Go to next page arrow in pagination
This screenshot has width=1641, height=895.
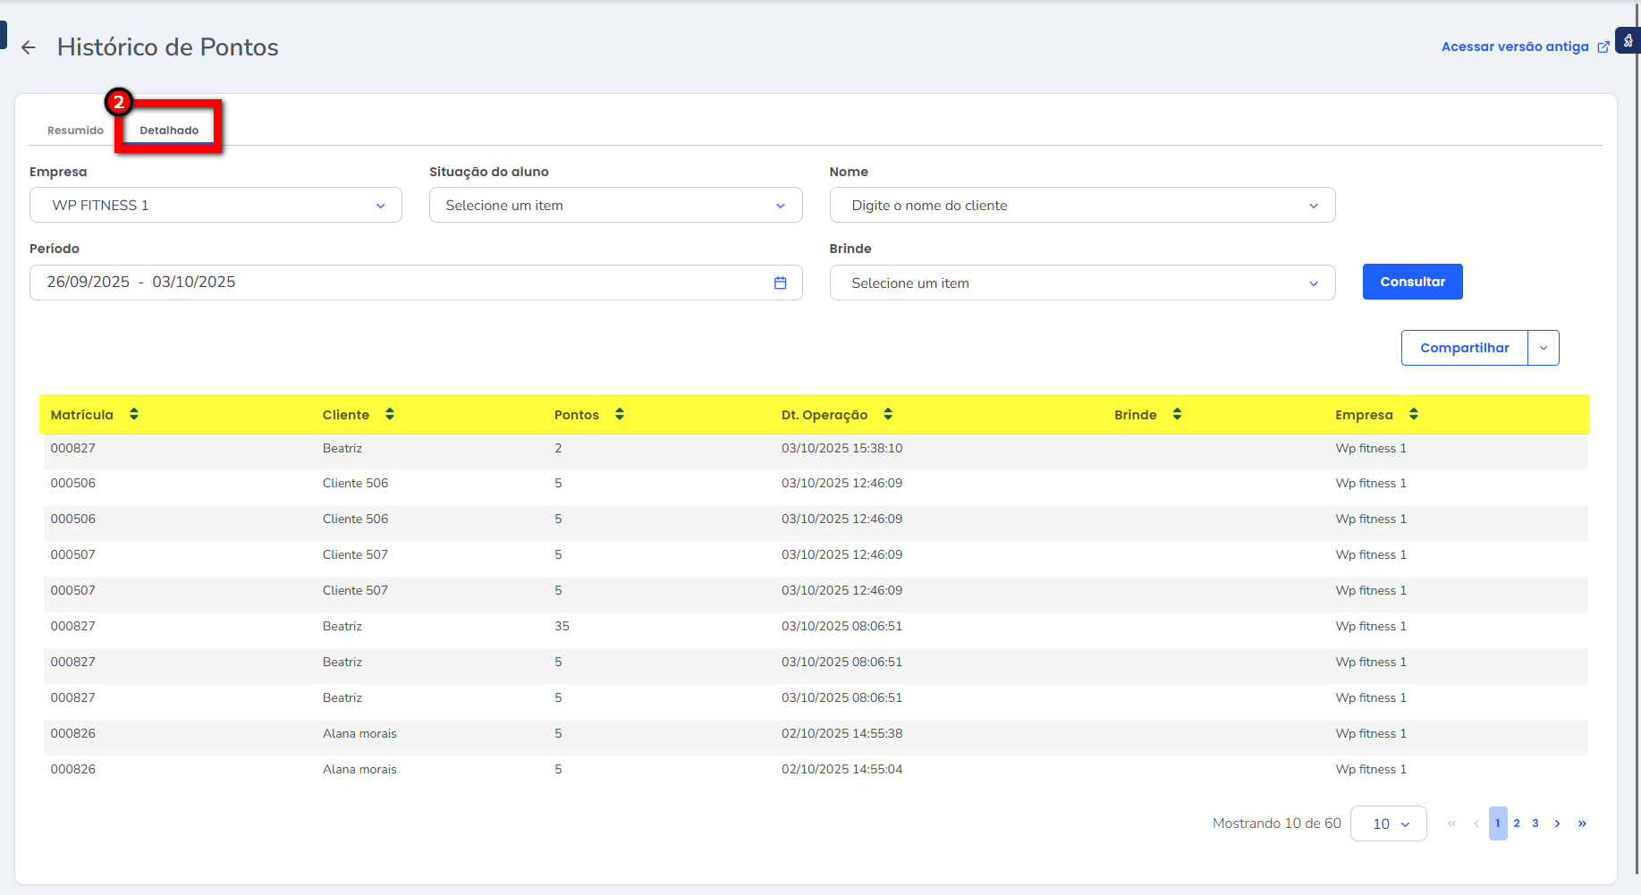[1557, 823]
